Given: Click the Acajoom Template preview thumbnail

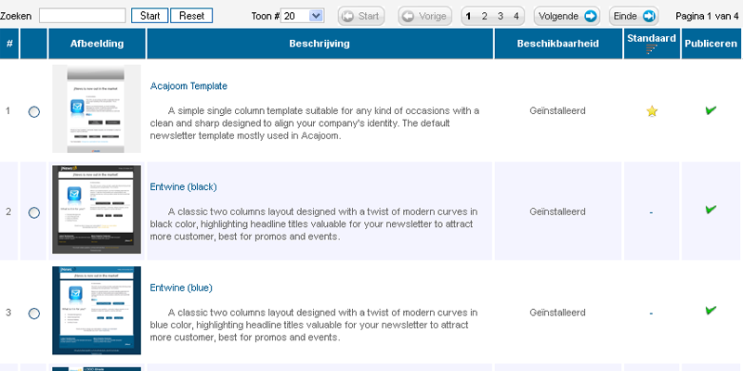Looking at the screenshot, I should pyautogui.click(x=97, y=109).
